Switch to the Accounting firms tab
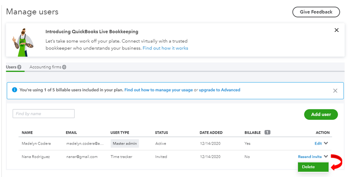The height and width of the screenshot is (177, 348). (48, 67)
